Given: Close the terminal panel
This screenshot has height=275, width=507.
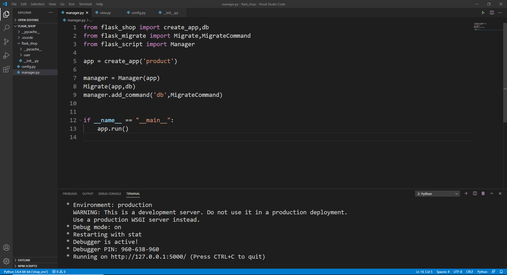Looking at the screenshot, I should tap(500, 193).
